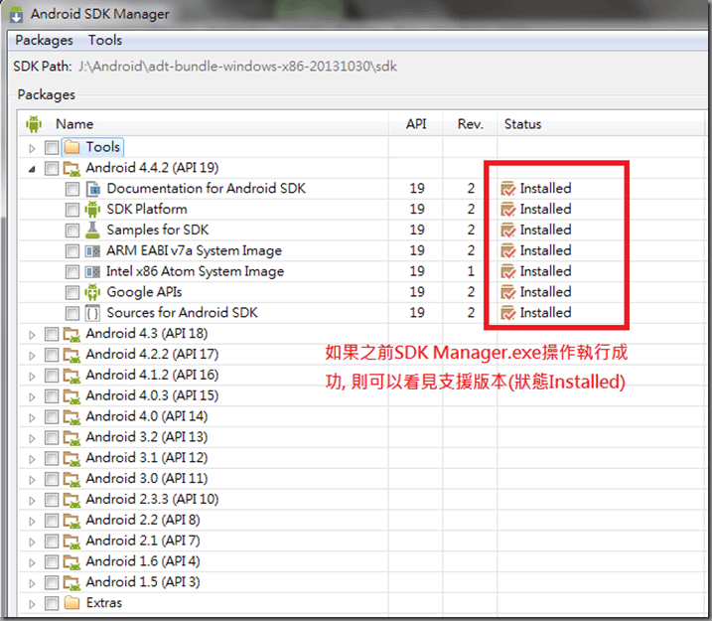The height and width of the screenshot is (621, 712).
Task: Check the Tools package checkbox
Action: click(52, 147)
